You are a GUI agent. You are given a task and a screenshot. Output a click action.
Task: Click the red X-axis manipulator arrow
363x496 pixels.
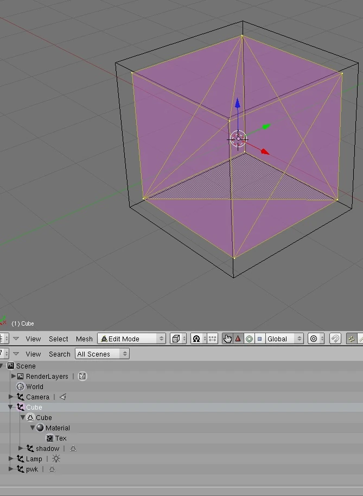(265, 152)
